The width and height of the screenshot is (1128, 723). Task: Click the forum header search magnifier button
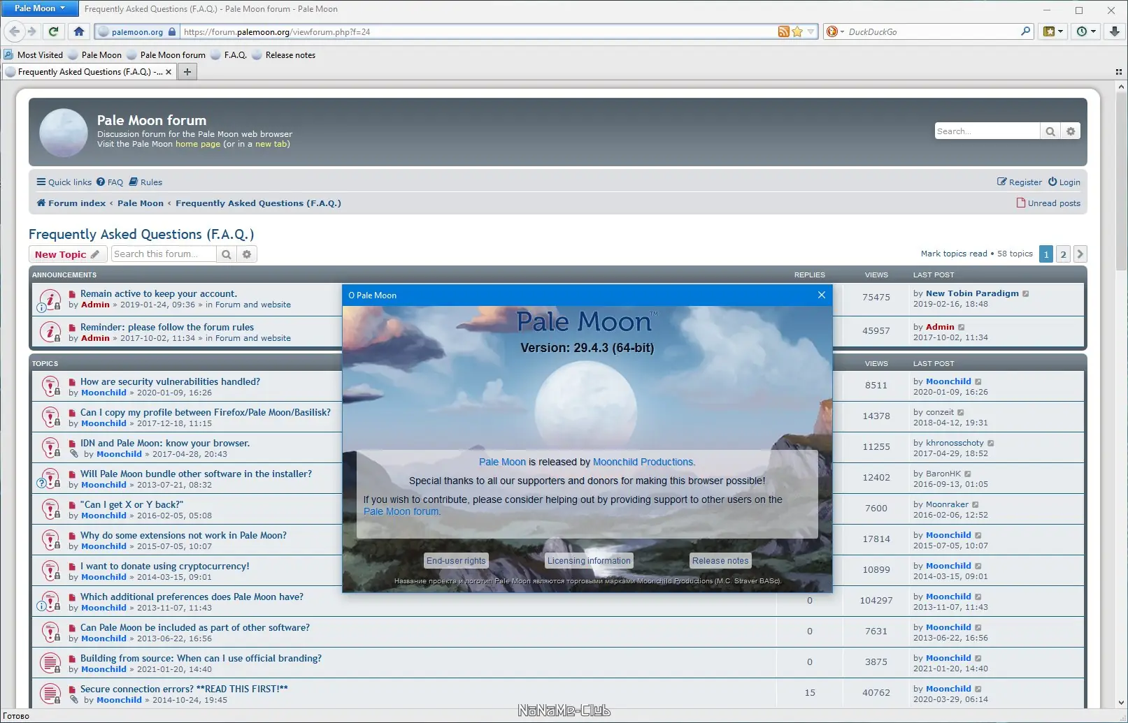1050,131
